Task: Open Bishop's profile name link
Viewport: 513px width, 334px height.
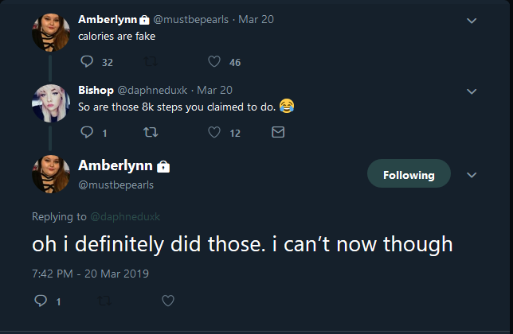Action: (96, 90)
